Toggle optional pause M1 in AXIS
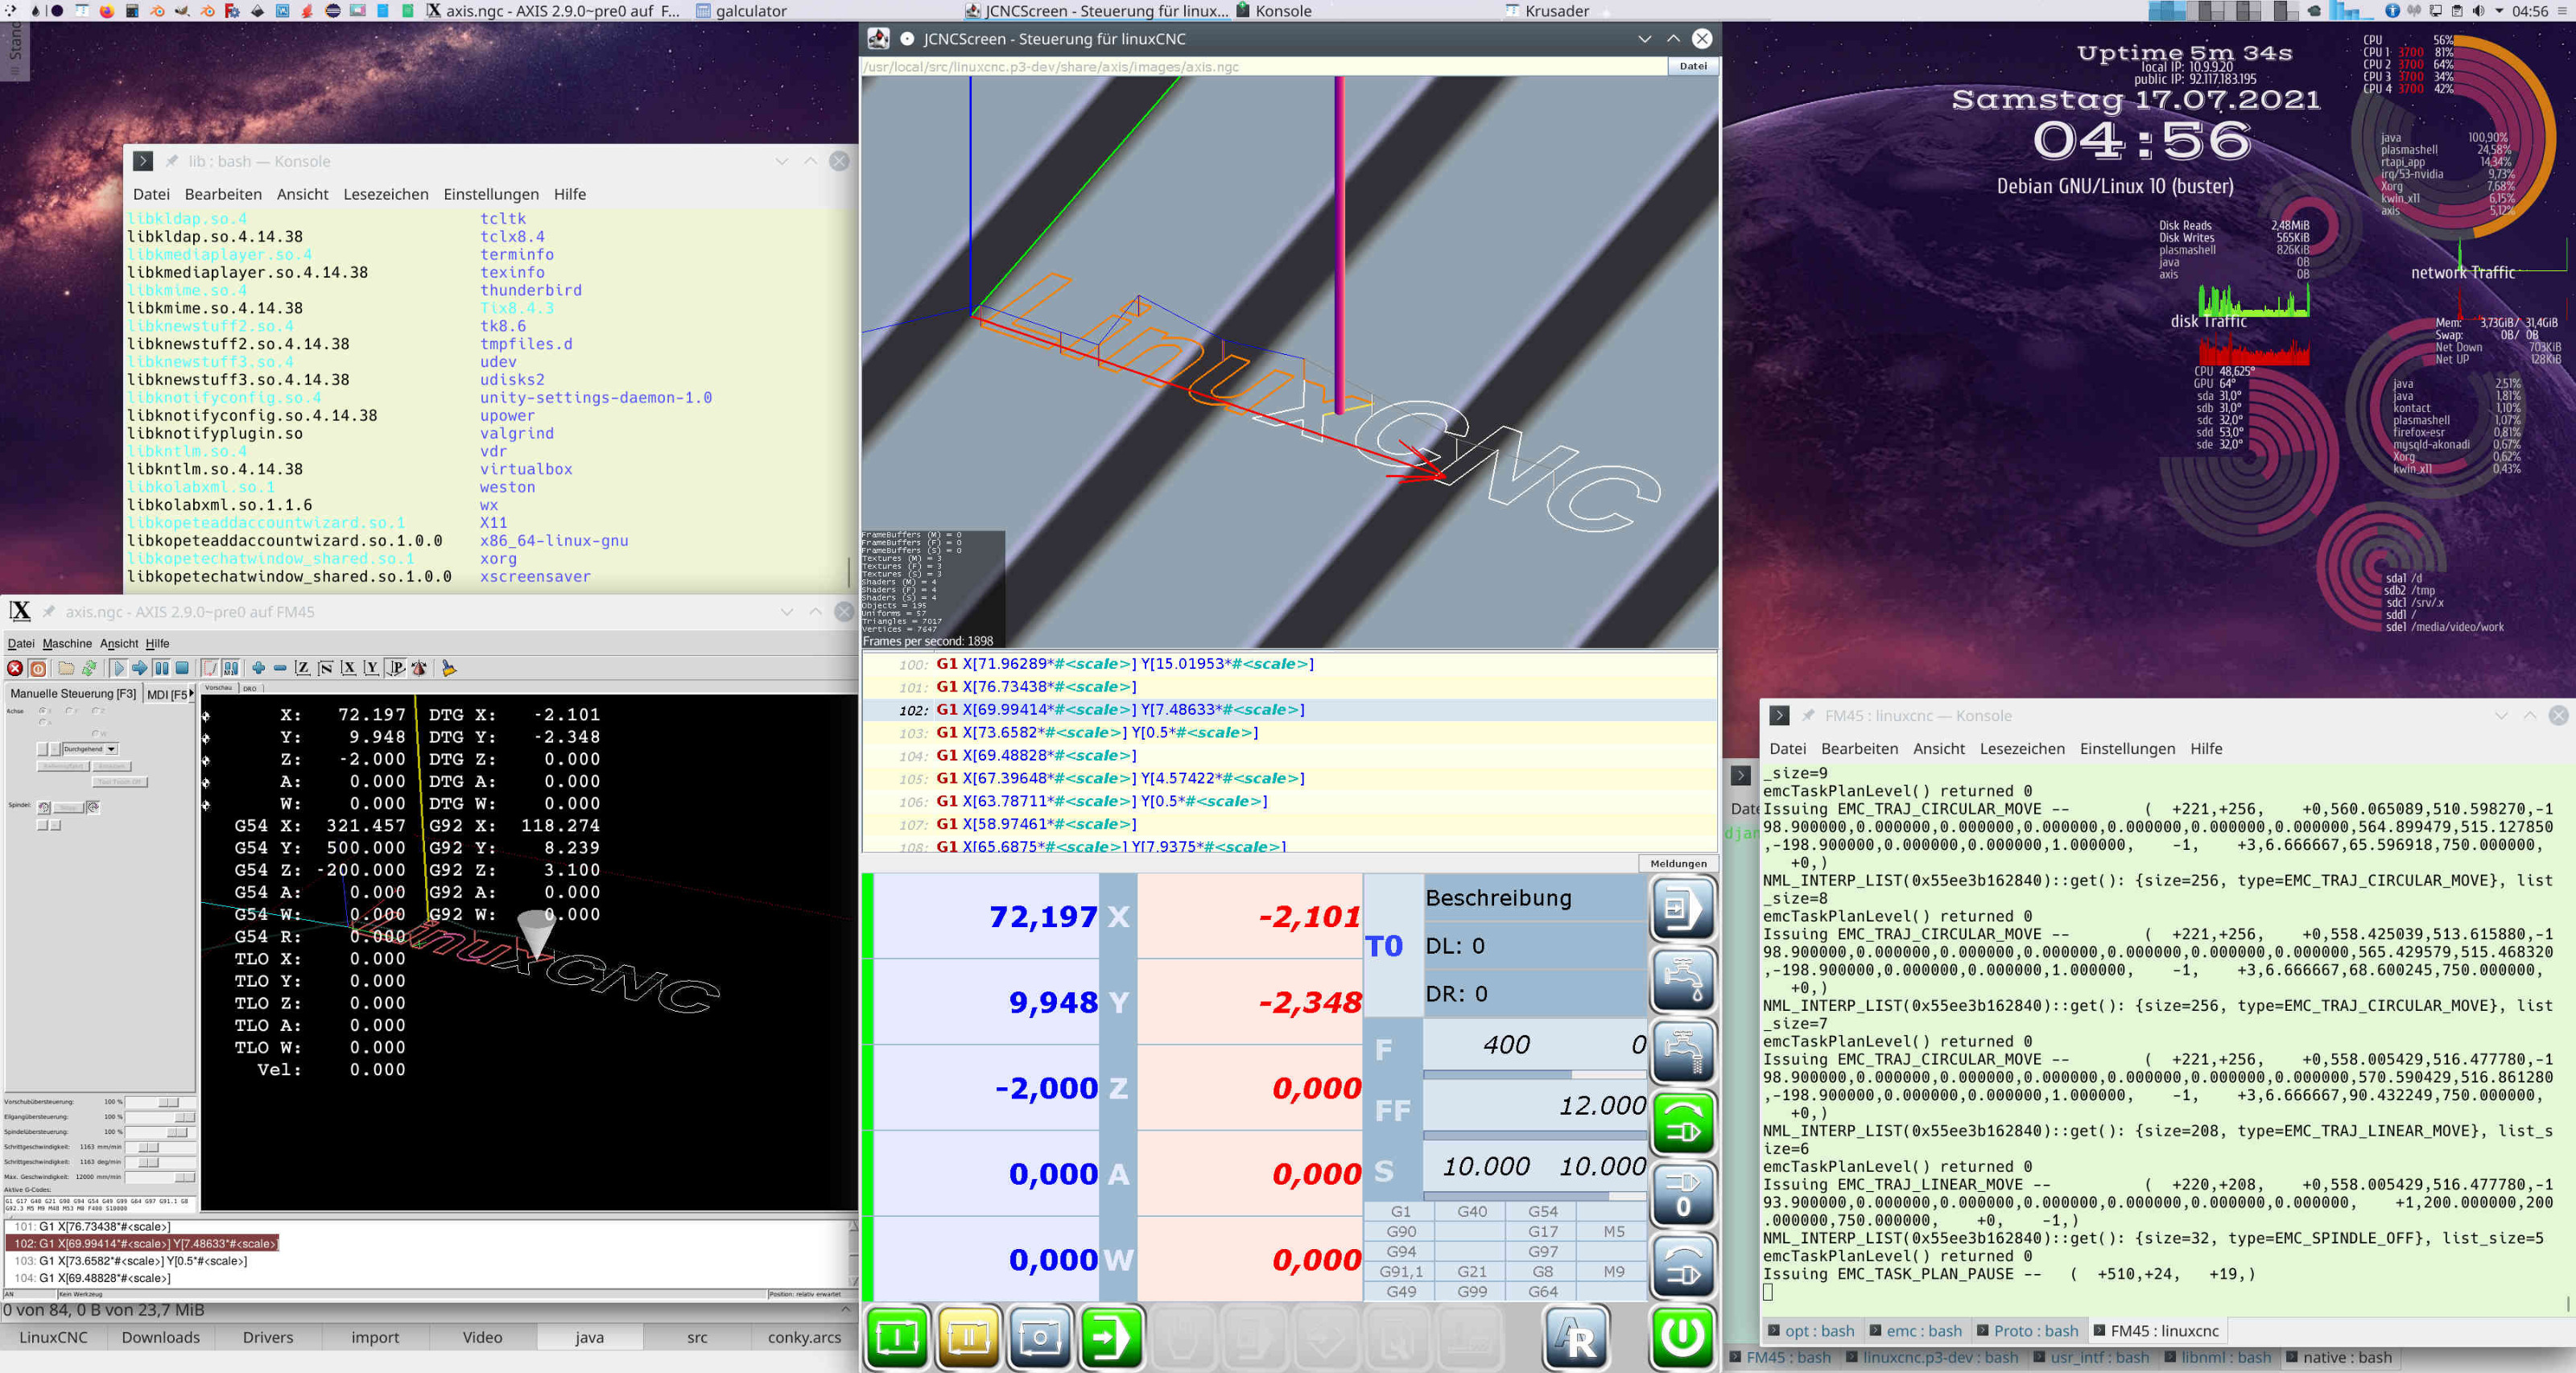This screenshot has width=2576, height=1373. point(231,668)
